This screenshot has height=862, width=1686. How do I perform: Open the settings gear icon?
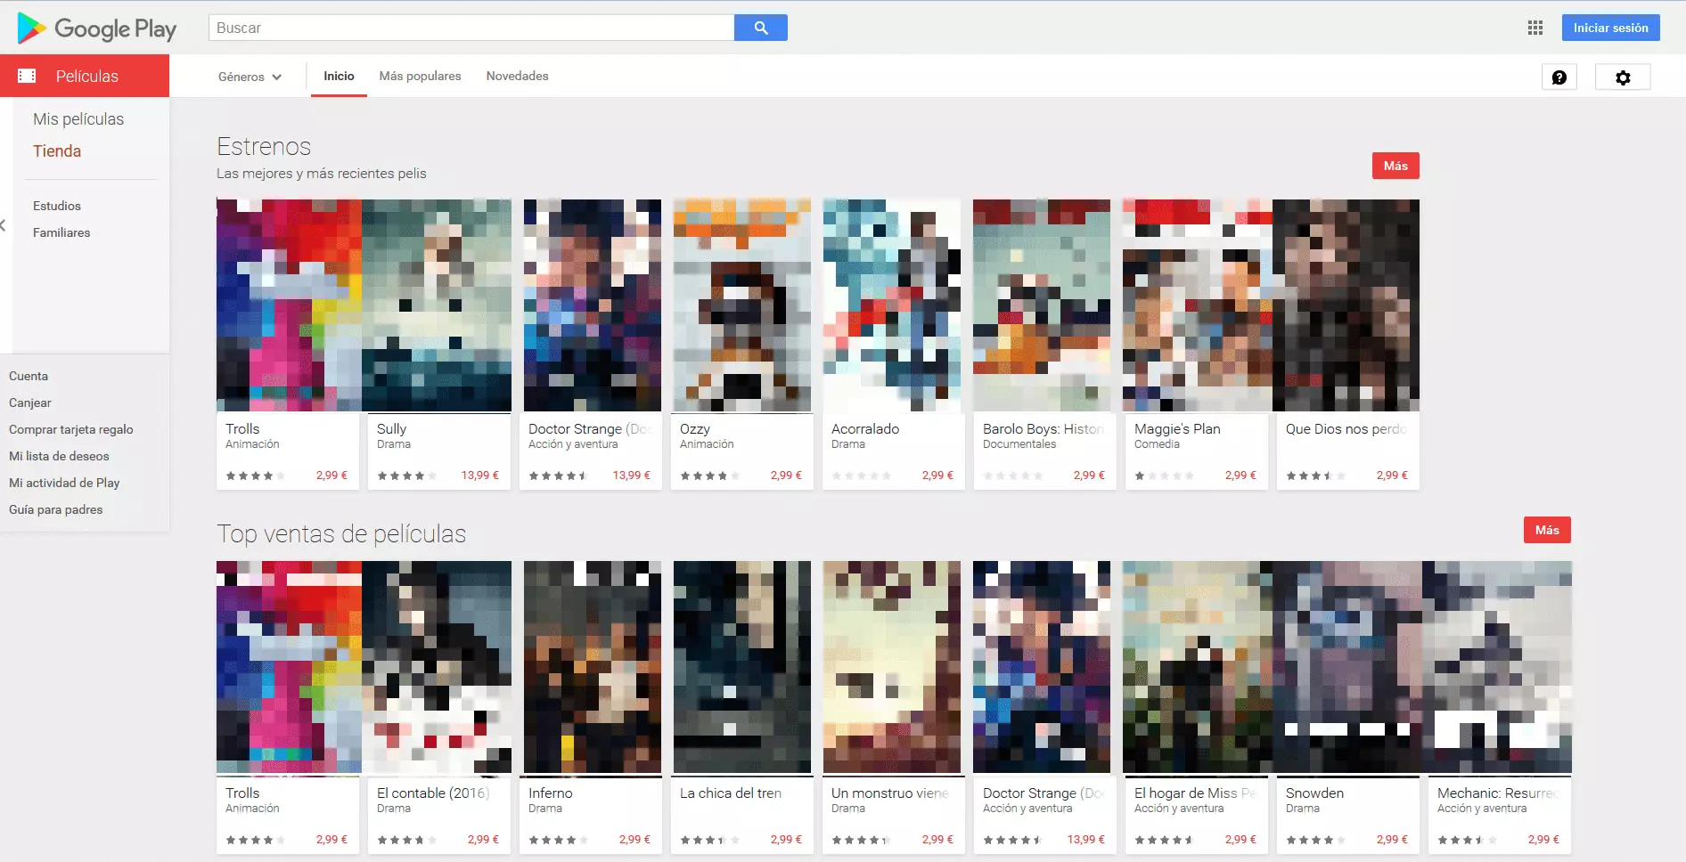coord(1623,77)
